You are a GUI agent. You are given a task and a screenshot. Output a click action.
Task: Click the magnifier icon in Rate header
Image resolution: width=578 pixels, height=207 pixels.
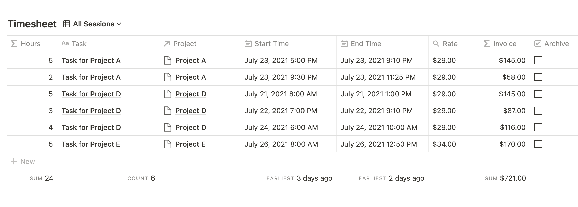[436, 44]
